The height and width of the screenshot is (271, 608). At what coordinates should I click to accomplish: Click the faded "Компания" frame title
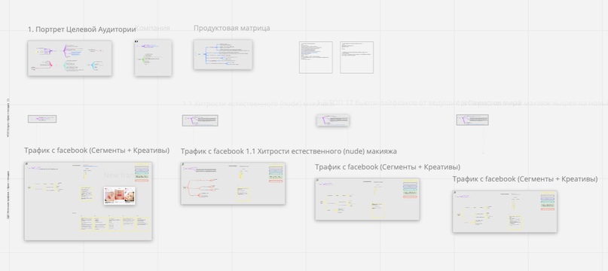pyautogui.click(x=153, y=28)
